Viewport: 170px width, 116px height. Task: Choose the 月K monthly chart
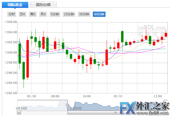click(x=43, y=14)
